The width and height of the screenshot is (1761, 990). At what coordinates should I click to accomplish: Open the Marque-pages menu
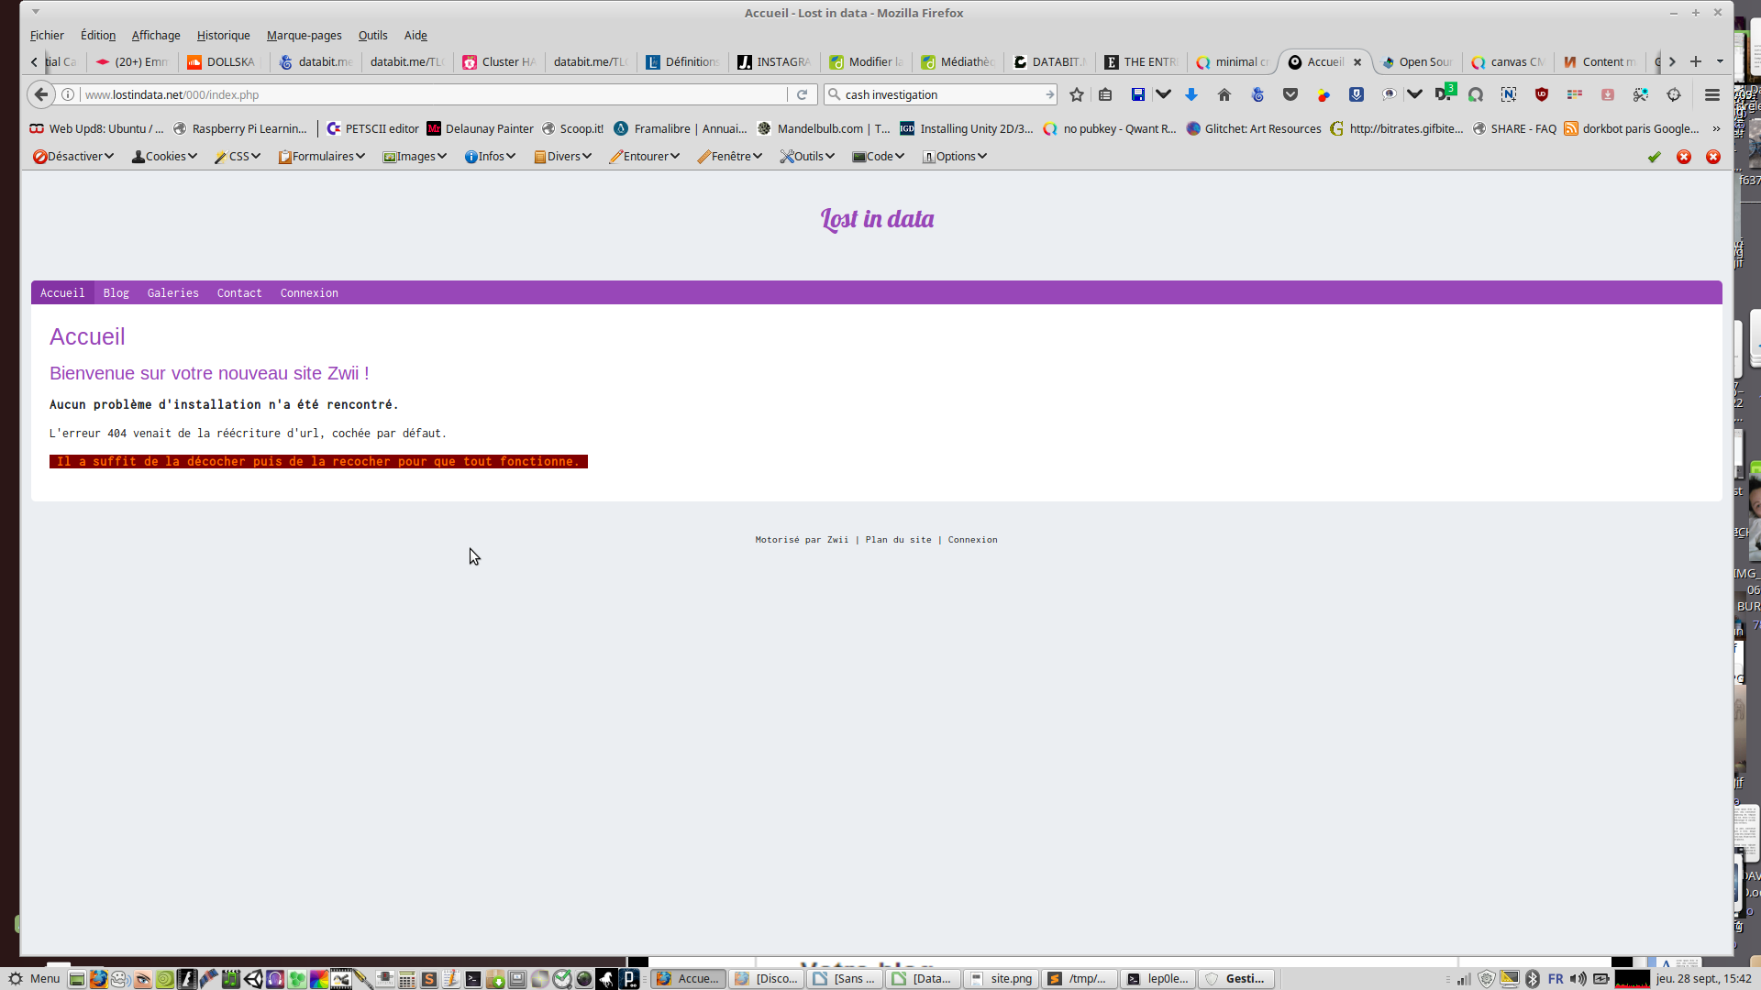tap(304, 36)
